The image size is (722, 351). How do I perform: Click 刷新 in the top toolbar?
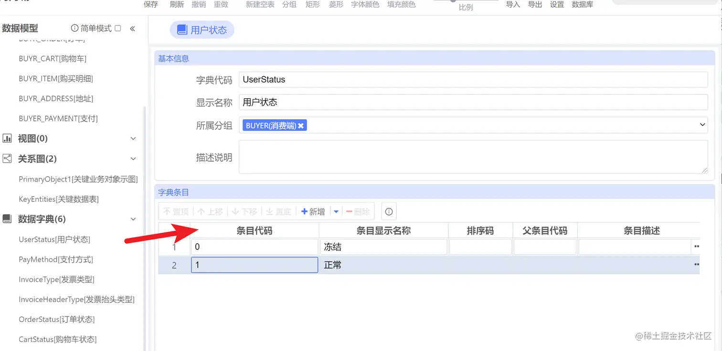pyautogui.click(x=177, y=4)
